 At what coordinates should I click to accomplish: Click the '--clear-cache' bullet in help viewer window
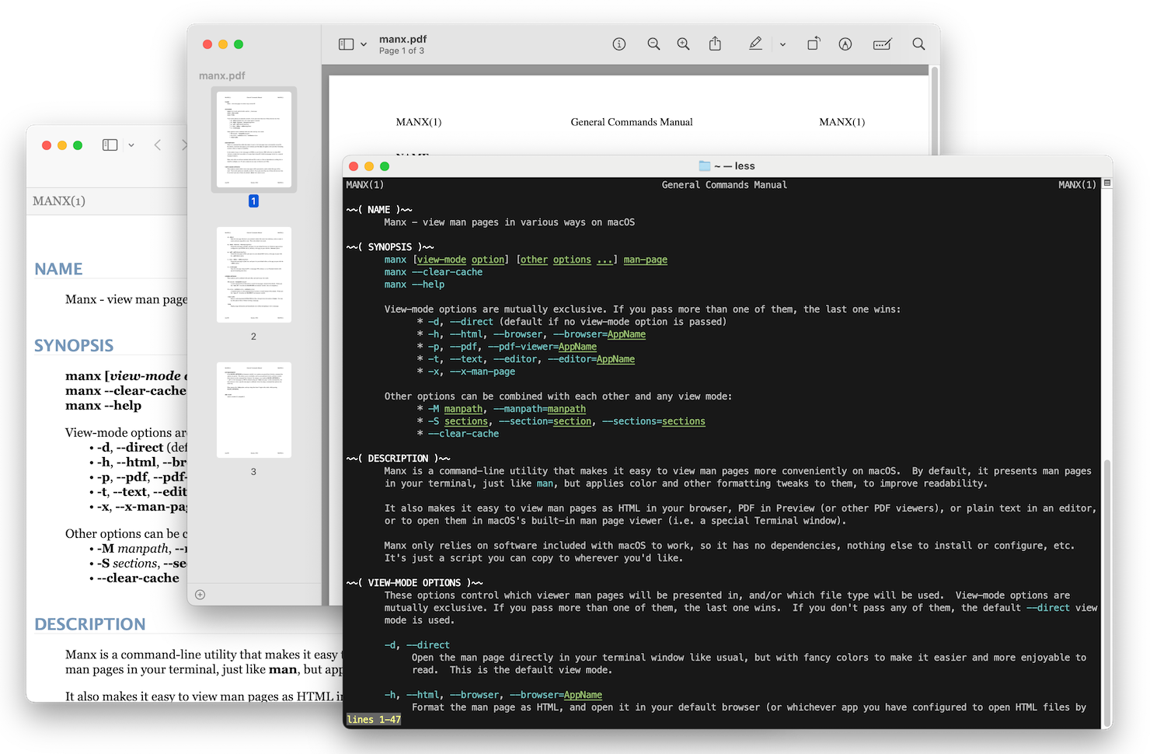tap(138, 578)
